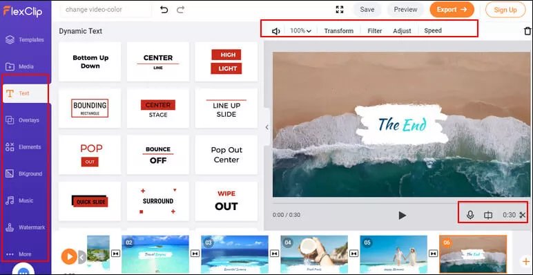
Task: Click the Export button
Action: (x=452, y=10)
